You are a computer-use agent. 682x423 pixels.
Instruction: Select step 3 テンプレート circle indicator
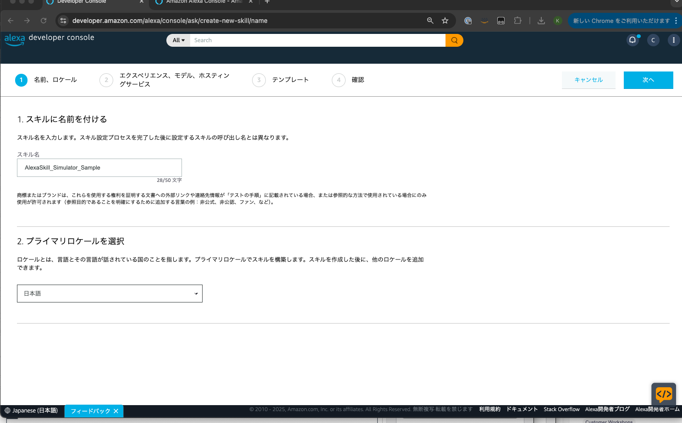coord(258,80)
